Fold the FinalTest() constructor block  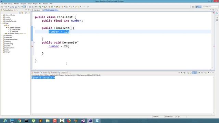(x=34, y=28)
